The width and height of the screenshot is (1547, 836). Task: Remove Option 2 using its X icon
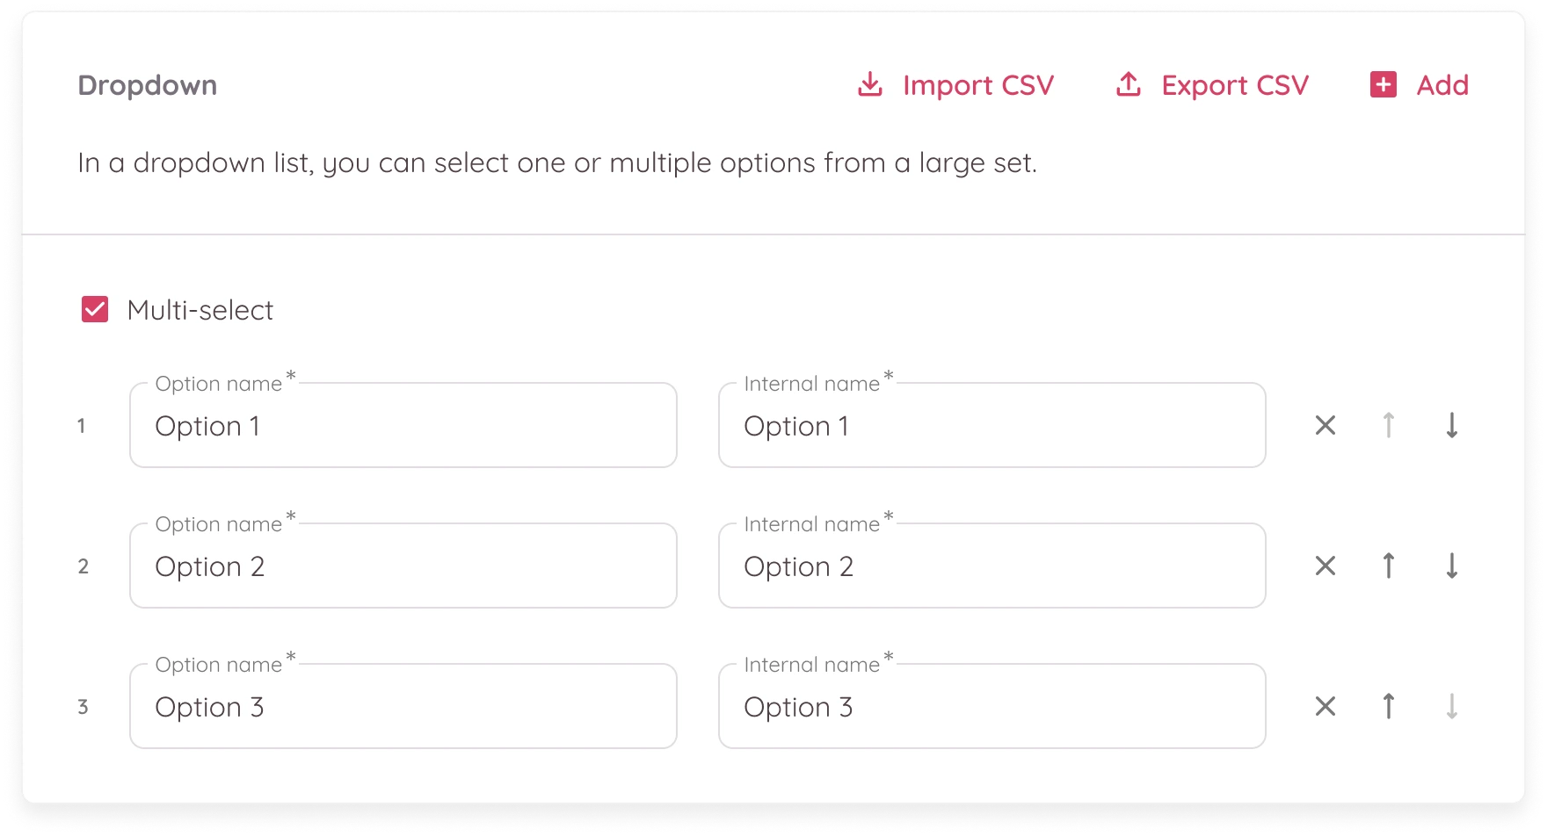[1325, 566]
